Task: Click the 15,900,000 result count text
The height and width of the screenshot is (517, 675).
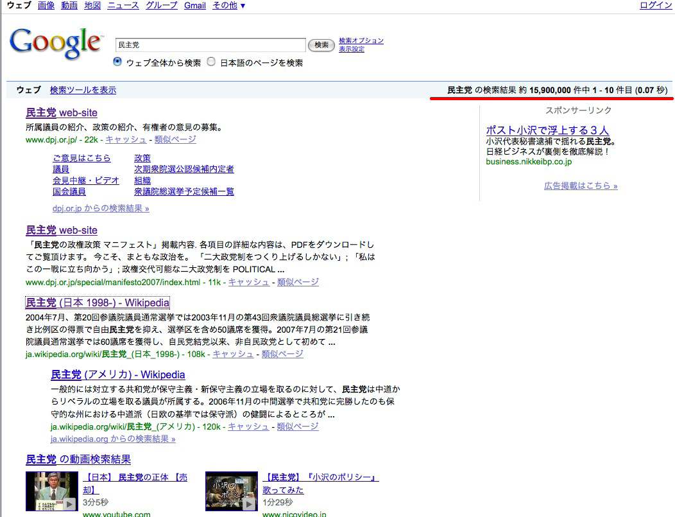Action: 550,90
